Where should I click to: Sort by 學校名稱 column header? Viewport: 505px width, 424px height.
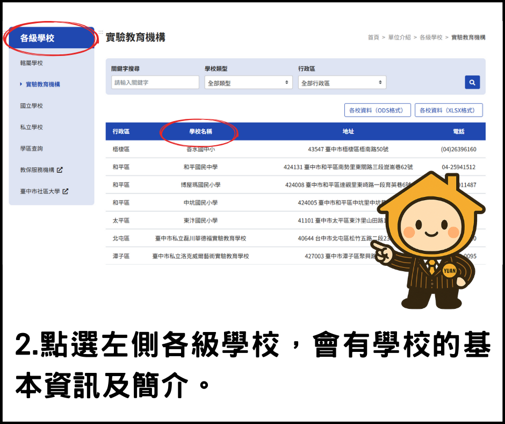pos(200,132)
